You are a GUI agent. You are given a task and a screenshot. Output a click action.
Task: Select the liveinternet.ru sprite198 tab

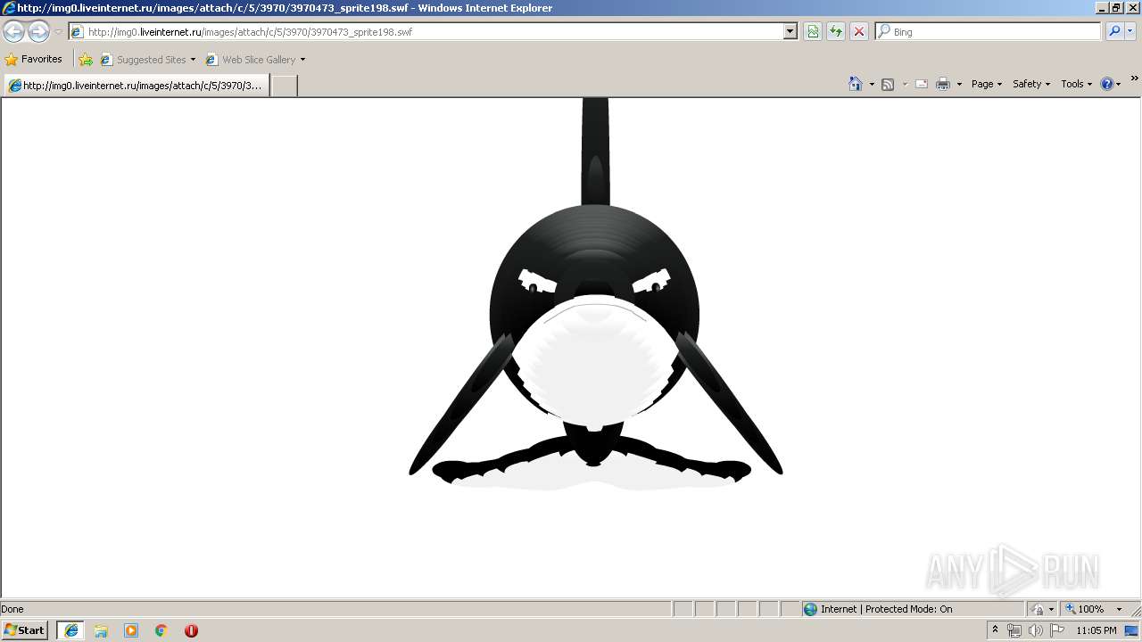[137, 86]
